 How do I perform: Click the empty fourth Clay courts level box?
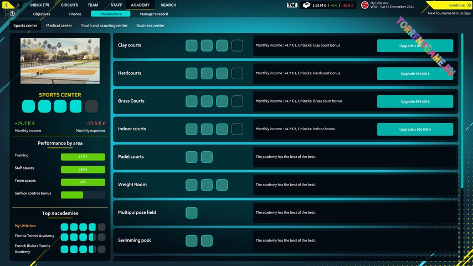click(x=237, y=45)
